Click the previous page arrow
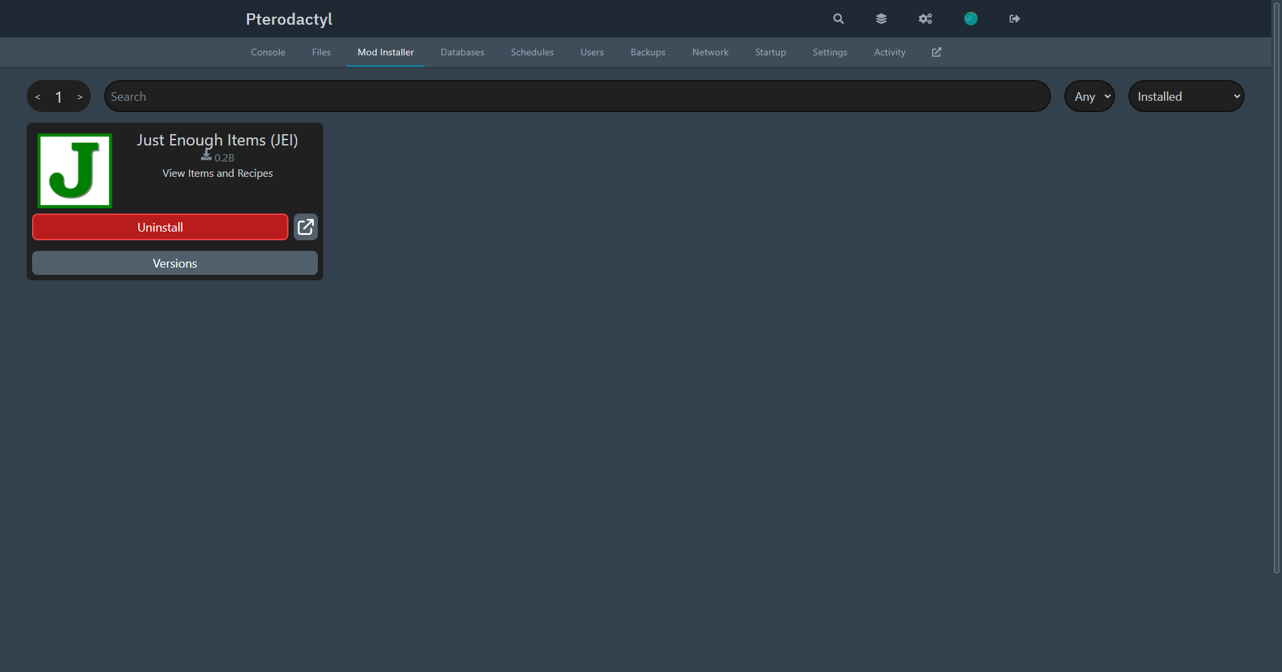 (37, 96)
